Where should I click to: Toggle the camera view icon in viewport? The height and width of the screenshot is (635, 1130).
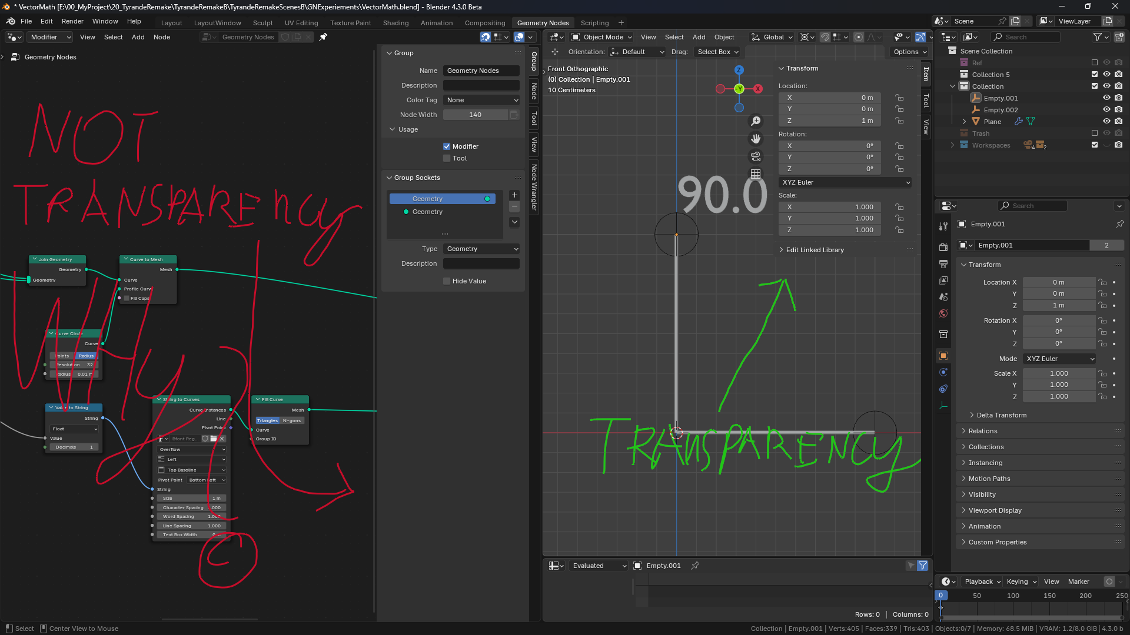[756, 156]
